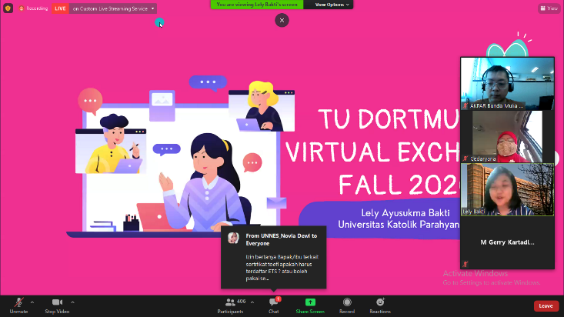Open the Reactions menu
The image size is (564, 317).
(380, 305)
